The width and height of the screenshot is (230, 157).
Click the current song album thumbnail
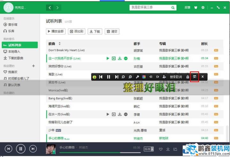[x=51, y=149]
